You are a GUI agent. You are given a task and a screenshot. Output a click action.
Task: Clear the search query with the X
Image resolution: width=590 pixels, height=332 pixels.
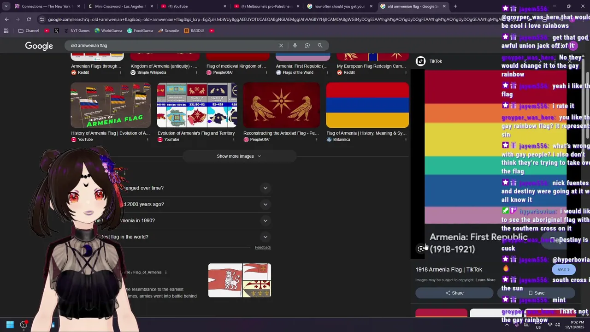[x=281, y=46]
